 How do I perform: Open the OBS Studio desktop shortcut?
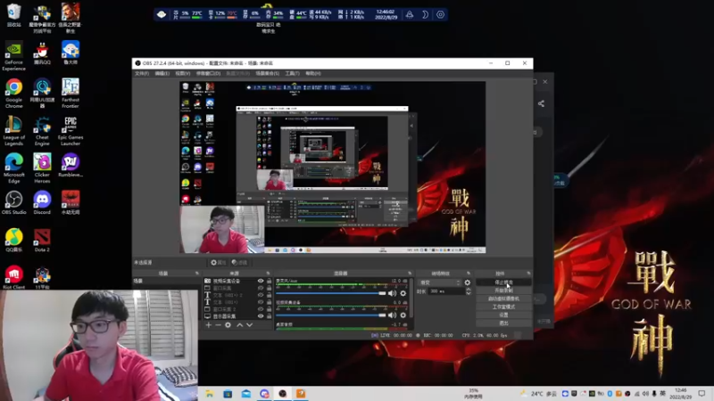point(13,203)
